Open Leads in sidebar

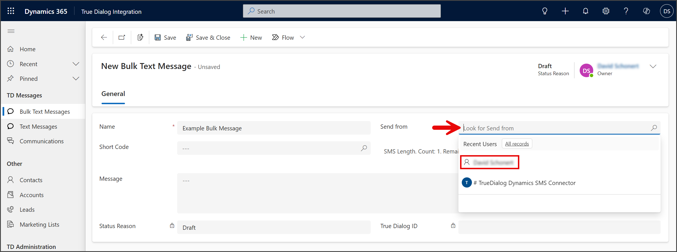coord(27,209)
